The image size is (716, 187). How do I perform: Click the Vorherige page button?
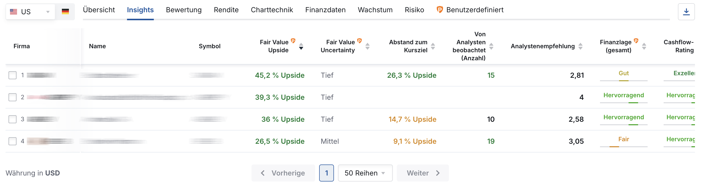283,173
